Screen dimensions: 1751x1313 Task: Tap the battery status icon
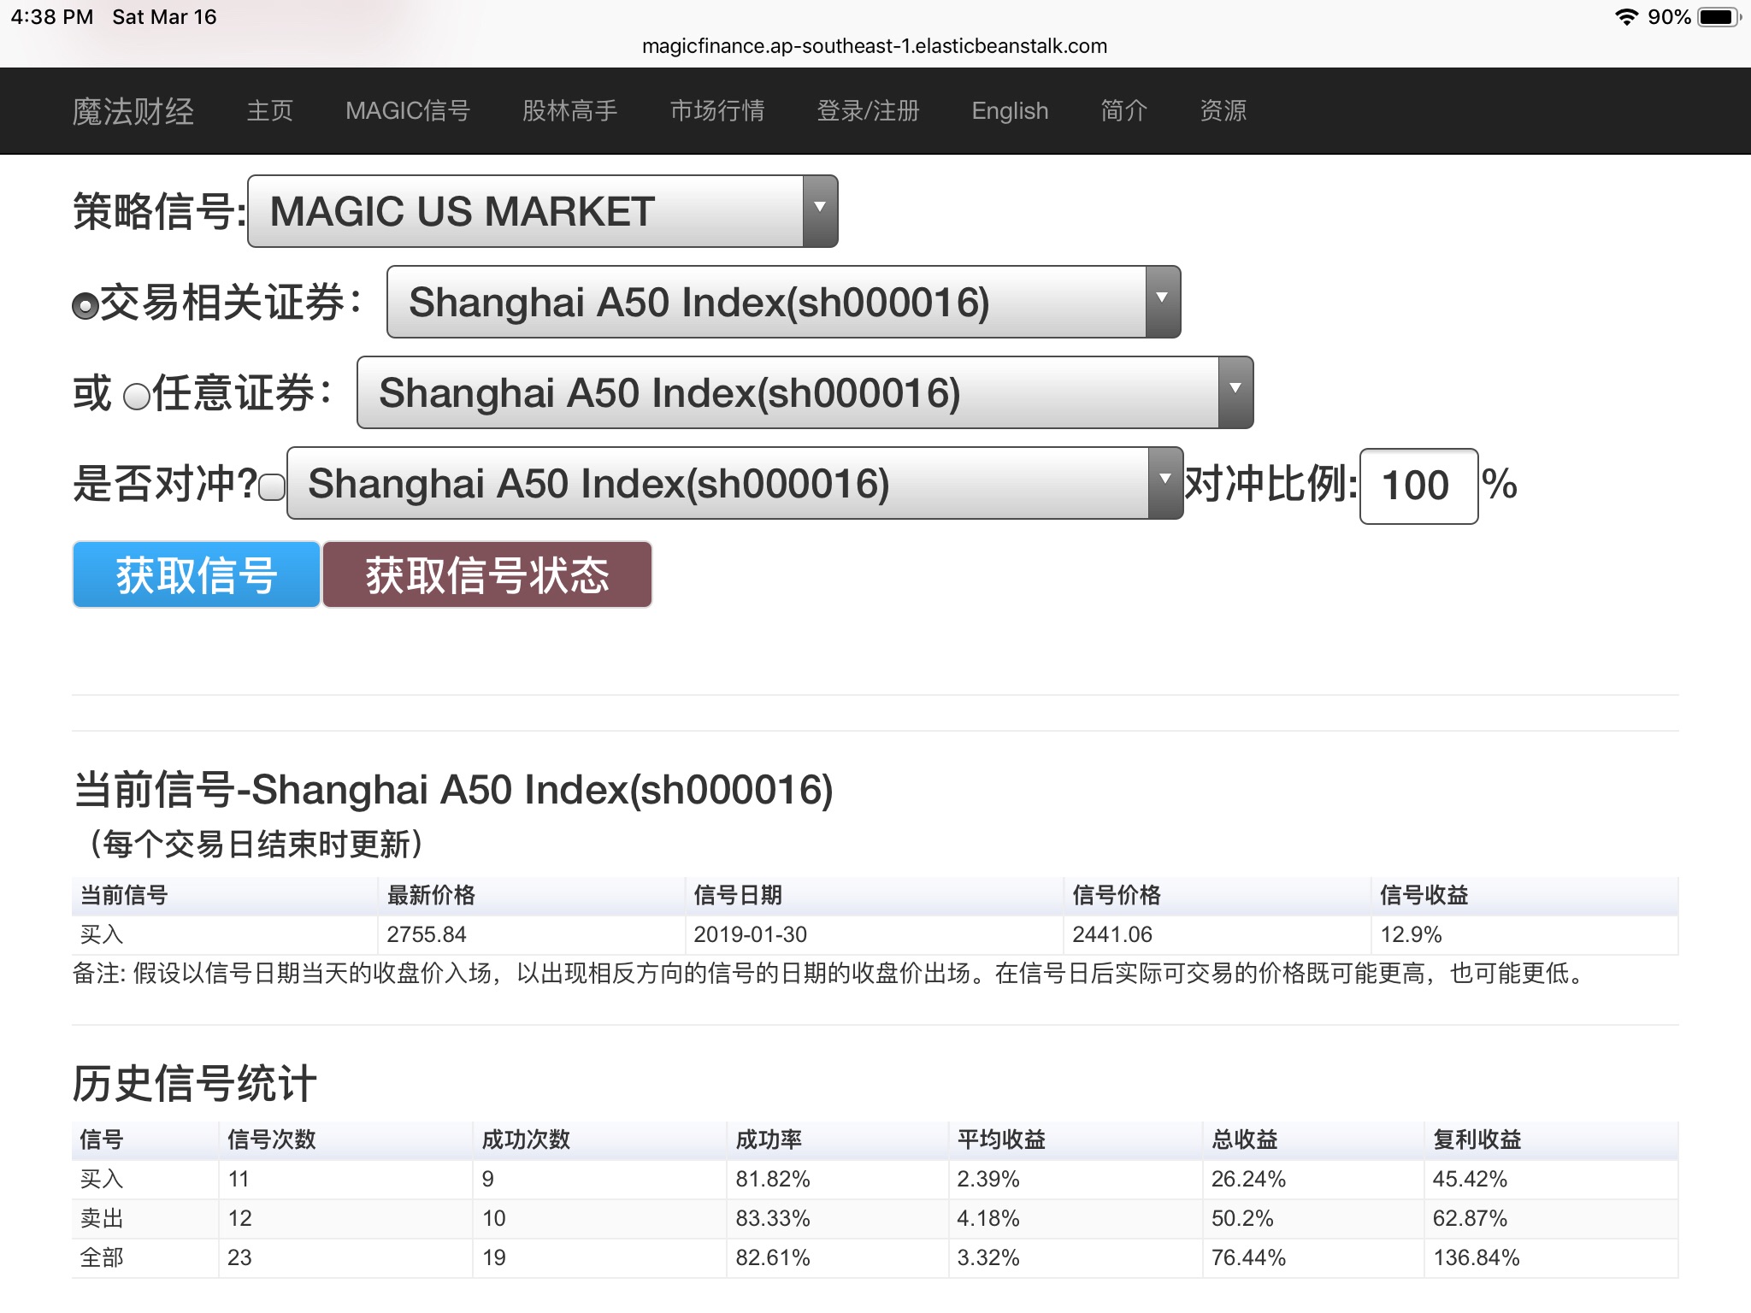[1719, 17]
